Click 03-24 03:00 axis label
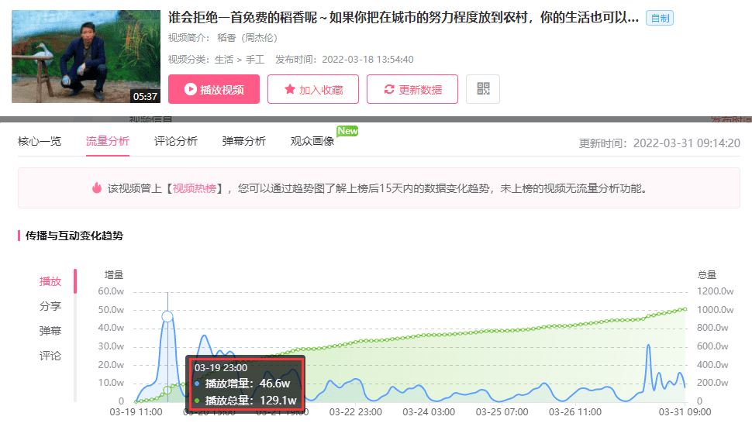Viewport: 752px width, 437px height. pyautogui.click(x=429, y=411)
